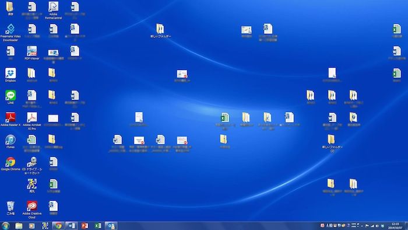Select the CD ドライブ shortcut icon
This screenshot has width=408, height=230.
click(x=32, y=165)
